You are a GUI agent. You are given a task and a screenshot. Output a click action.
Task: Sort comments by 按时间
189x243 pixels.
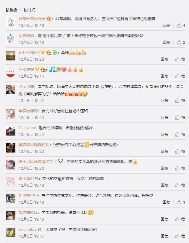(29, 10)
